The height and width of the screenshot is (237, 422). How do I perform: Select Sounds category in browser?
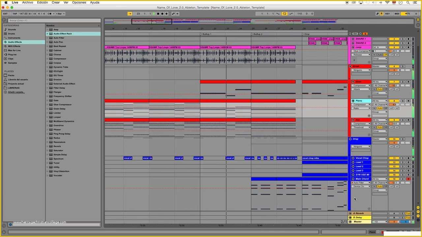click(x=12, y=30)
